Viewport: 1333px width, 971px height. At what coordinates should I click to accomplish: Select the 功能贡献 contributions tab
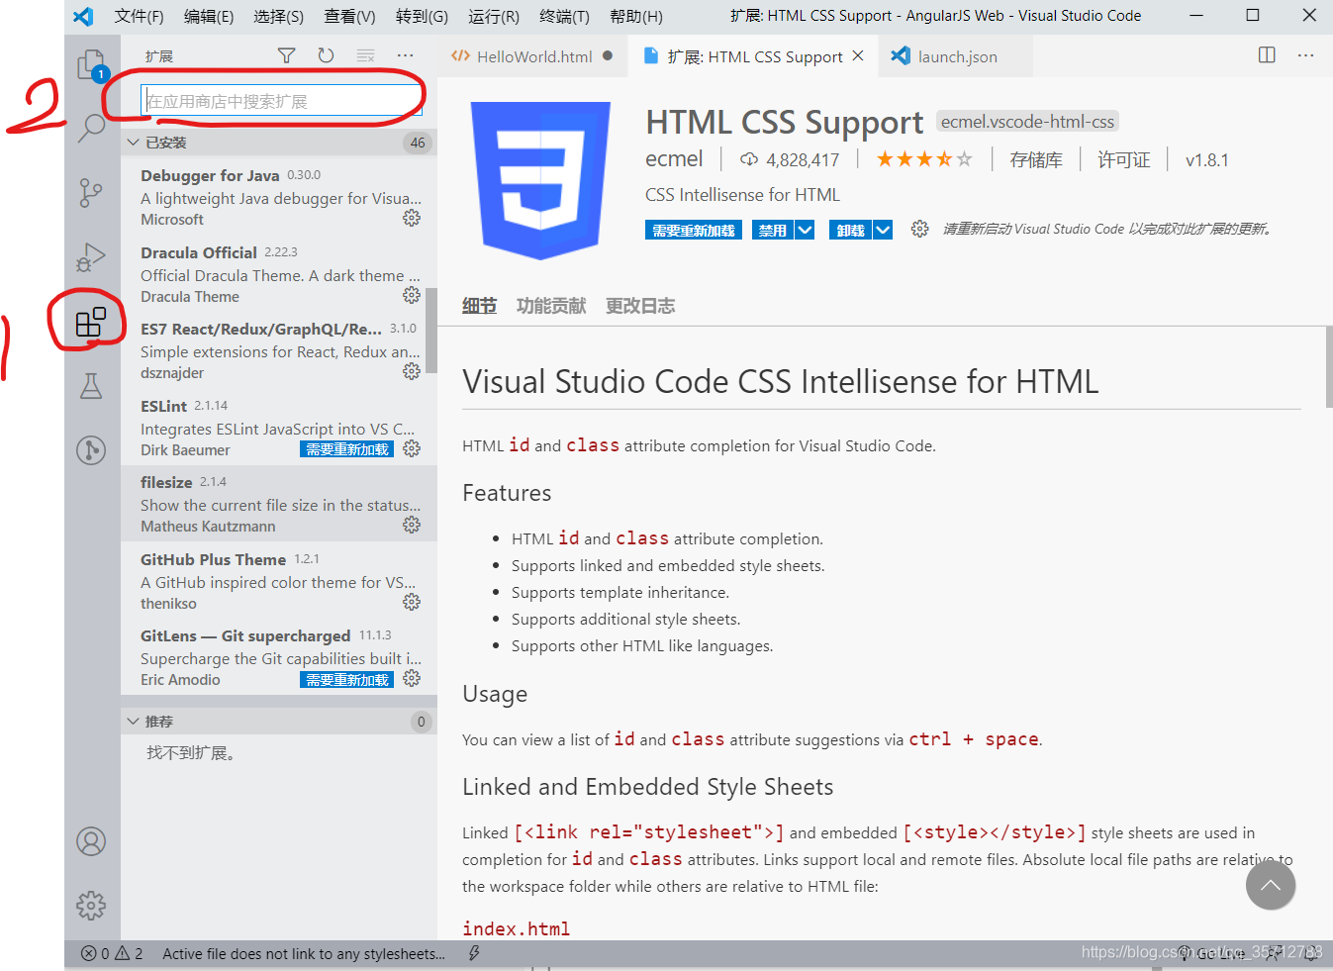[x=551, y=306]
